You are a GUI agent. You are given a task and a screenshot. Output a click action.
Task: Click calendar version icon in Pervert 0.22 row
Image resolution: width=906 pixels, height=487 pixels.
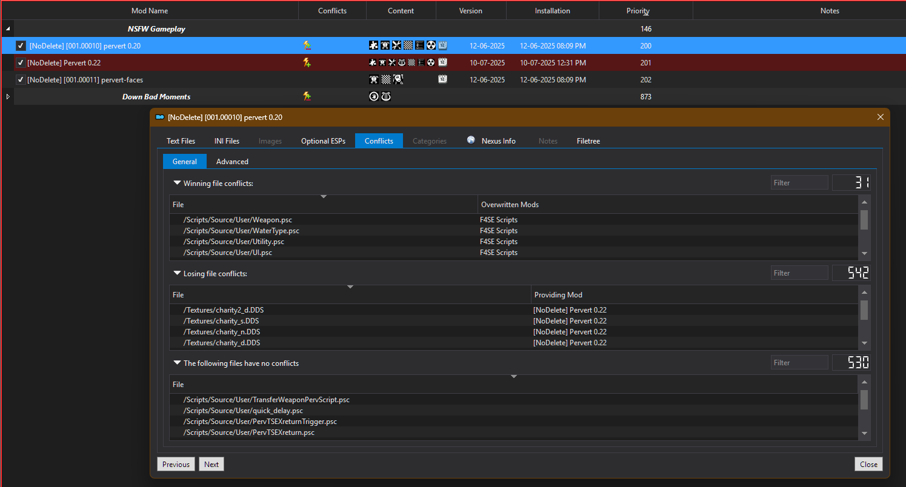click(442, 62)
